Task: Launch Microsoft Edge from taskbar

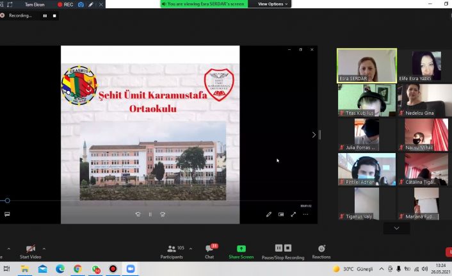Action: click(x=60, y=269)
